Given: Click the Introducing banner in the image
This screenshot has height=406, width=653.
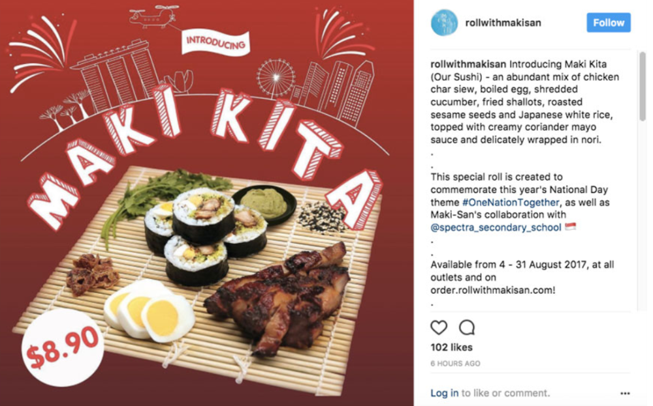Looking at the screenshot, I should [x=215, y=43].
